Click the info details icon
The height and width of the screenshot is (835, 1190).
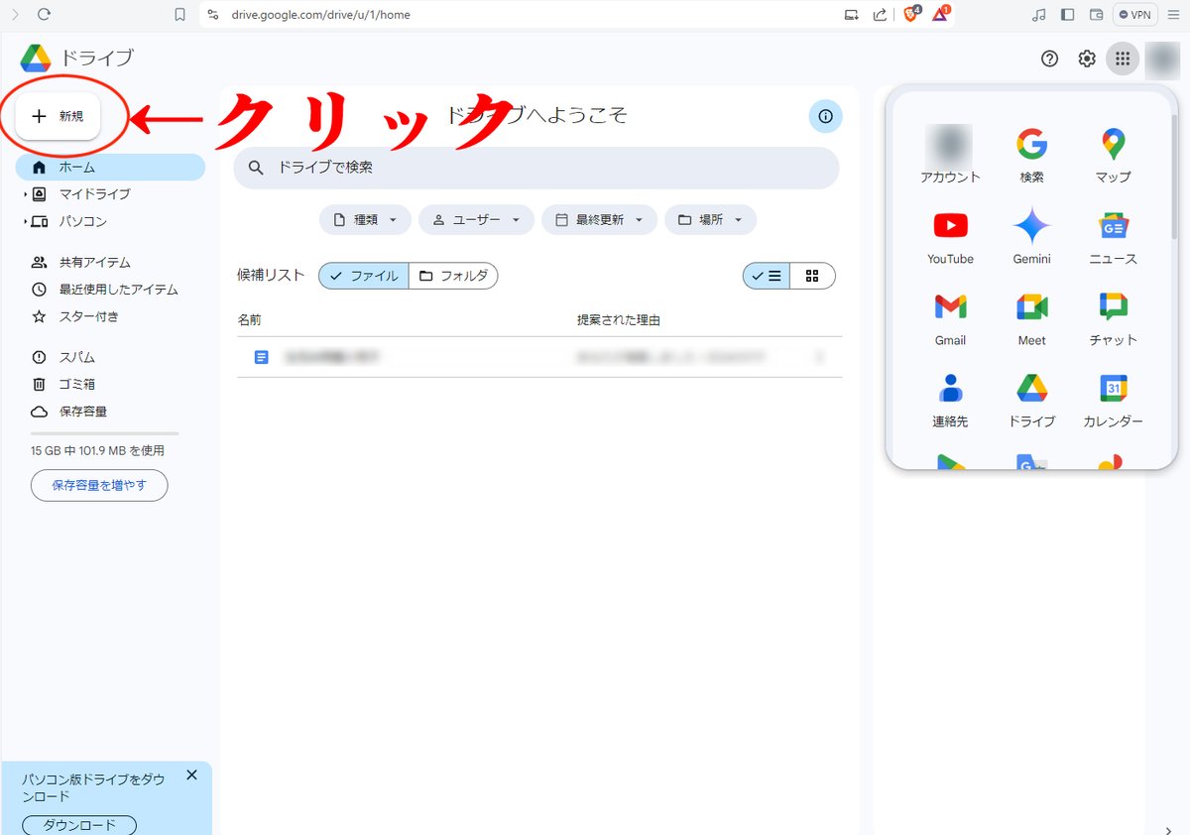coord(825,116)
